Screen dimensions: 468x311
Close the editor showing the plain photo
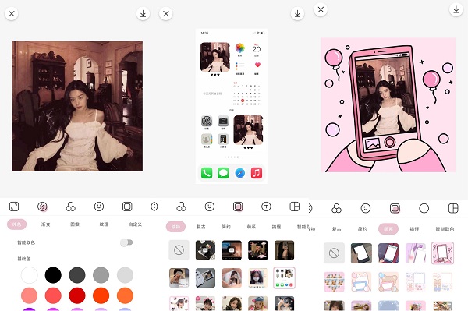[x=12, y=14]
